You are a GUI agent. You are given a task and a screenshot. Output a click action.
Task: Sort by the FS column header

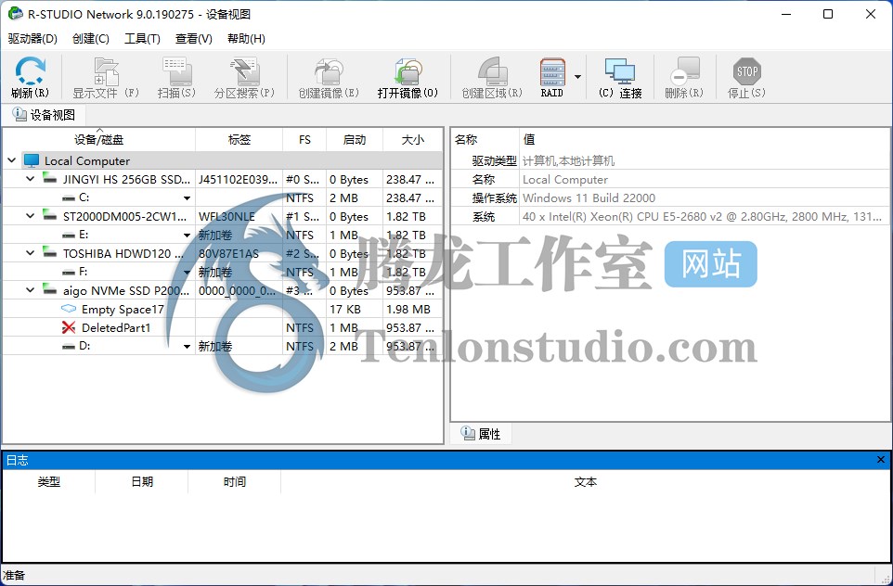pyautogui.click(x=304, y=139)
